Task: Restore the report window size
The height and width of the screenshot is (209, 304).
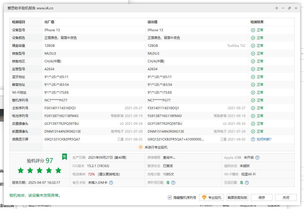Action: [x=289, y=8]
